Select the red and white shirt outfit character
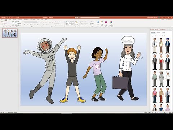This screenshot has height=130, width=173. coord(161,62)
